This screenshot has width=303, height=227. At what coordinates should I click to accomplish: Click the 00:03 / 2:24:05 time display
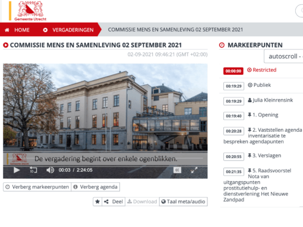point(75,170)
